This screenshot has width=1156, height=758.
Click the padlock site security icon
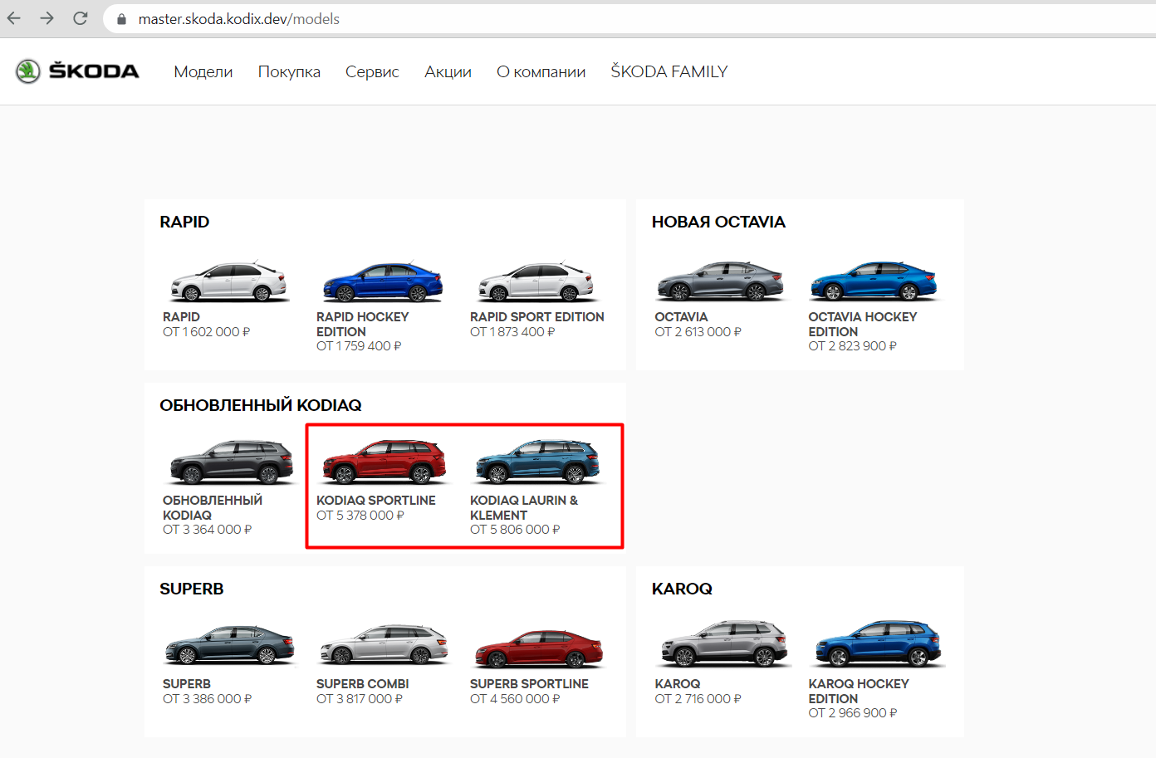(x=121, y=19)
